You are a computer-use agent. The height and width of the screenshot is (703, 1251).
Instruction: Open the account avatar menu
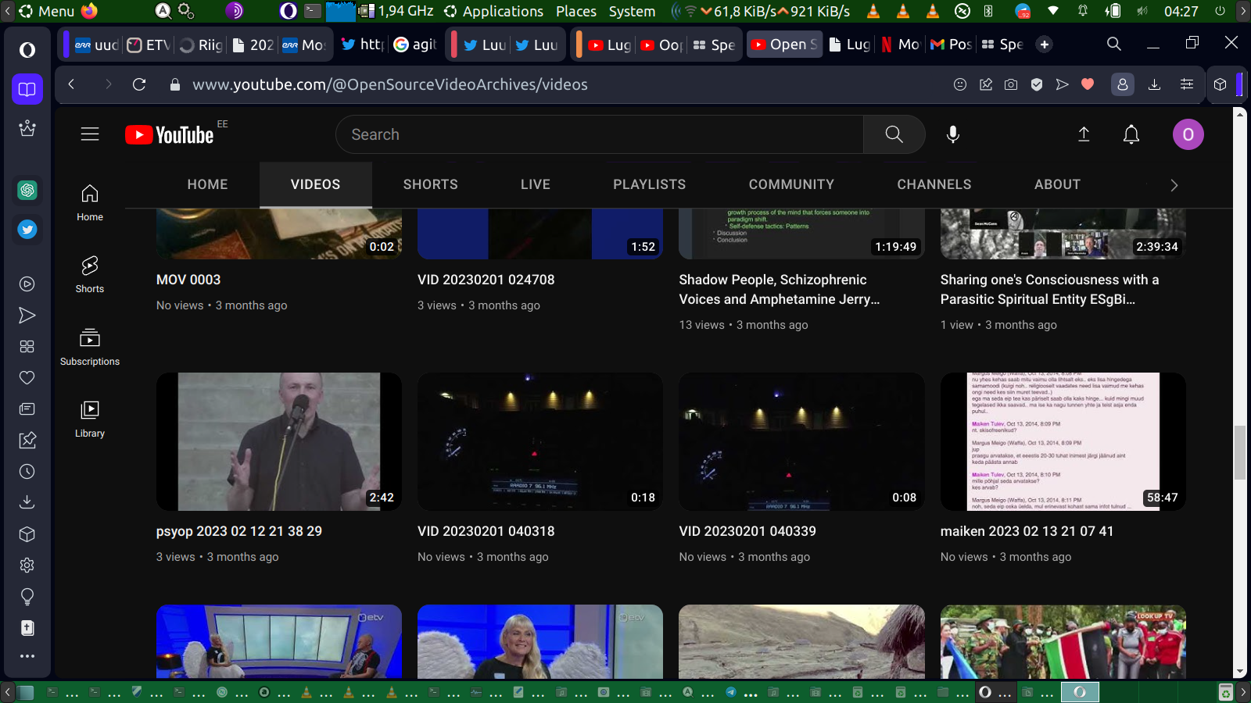click(1188, 134)
